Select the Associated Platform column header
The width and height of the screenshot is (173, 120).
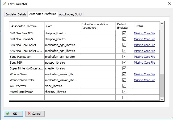[27, 26]
